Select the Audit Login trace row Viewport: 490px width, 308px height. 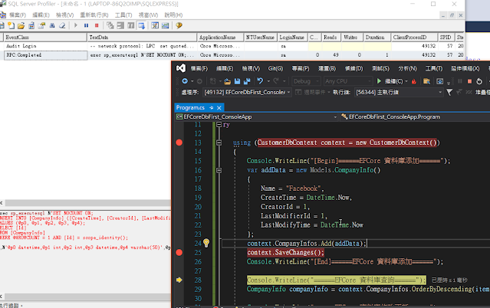(x=232, y=46)
